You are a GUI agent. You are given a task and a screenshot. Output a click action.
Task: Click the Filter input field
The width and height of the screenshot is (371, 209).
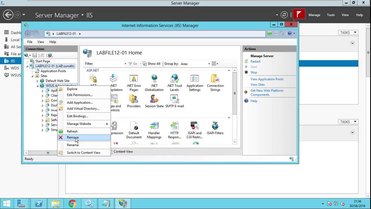[108, 64]
